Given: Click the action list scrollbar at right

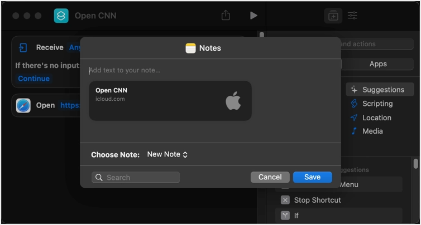Looking at the screenshot, I should click(x=415, y=164).
